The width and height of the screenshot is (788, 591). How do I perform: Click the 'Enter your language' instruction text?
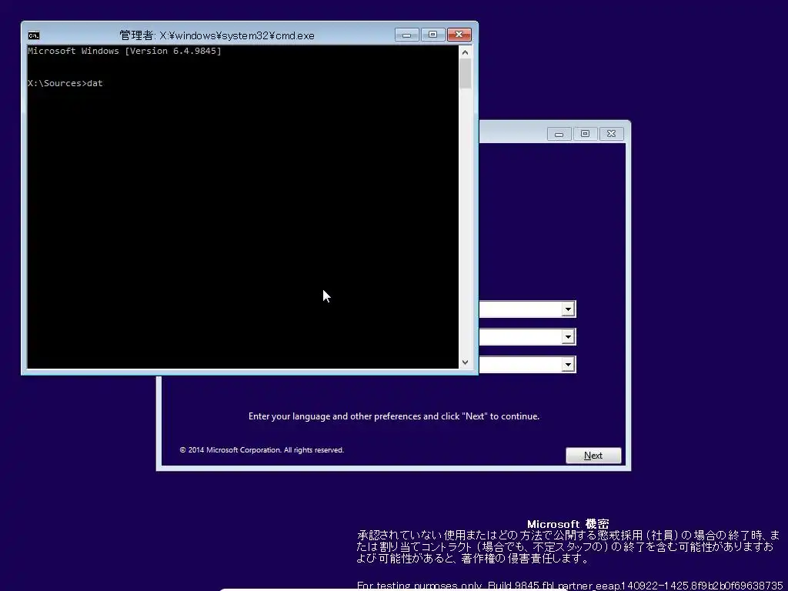[x=394, y=416]
